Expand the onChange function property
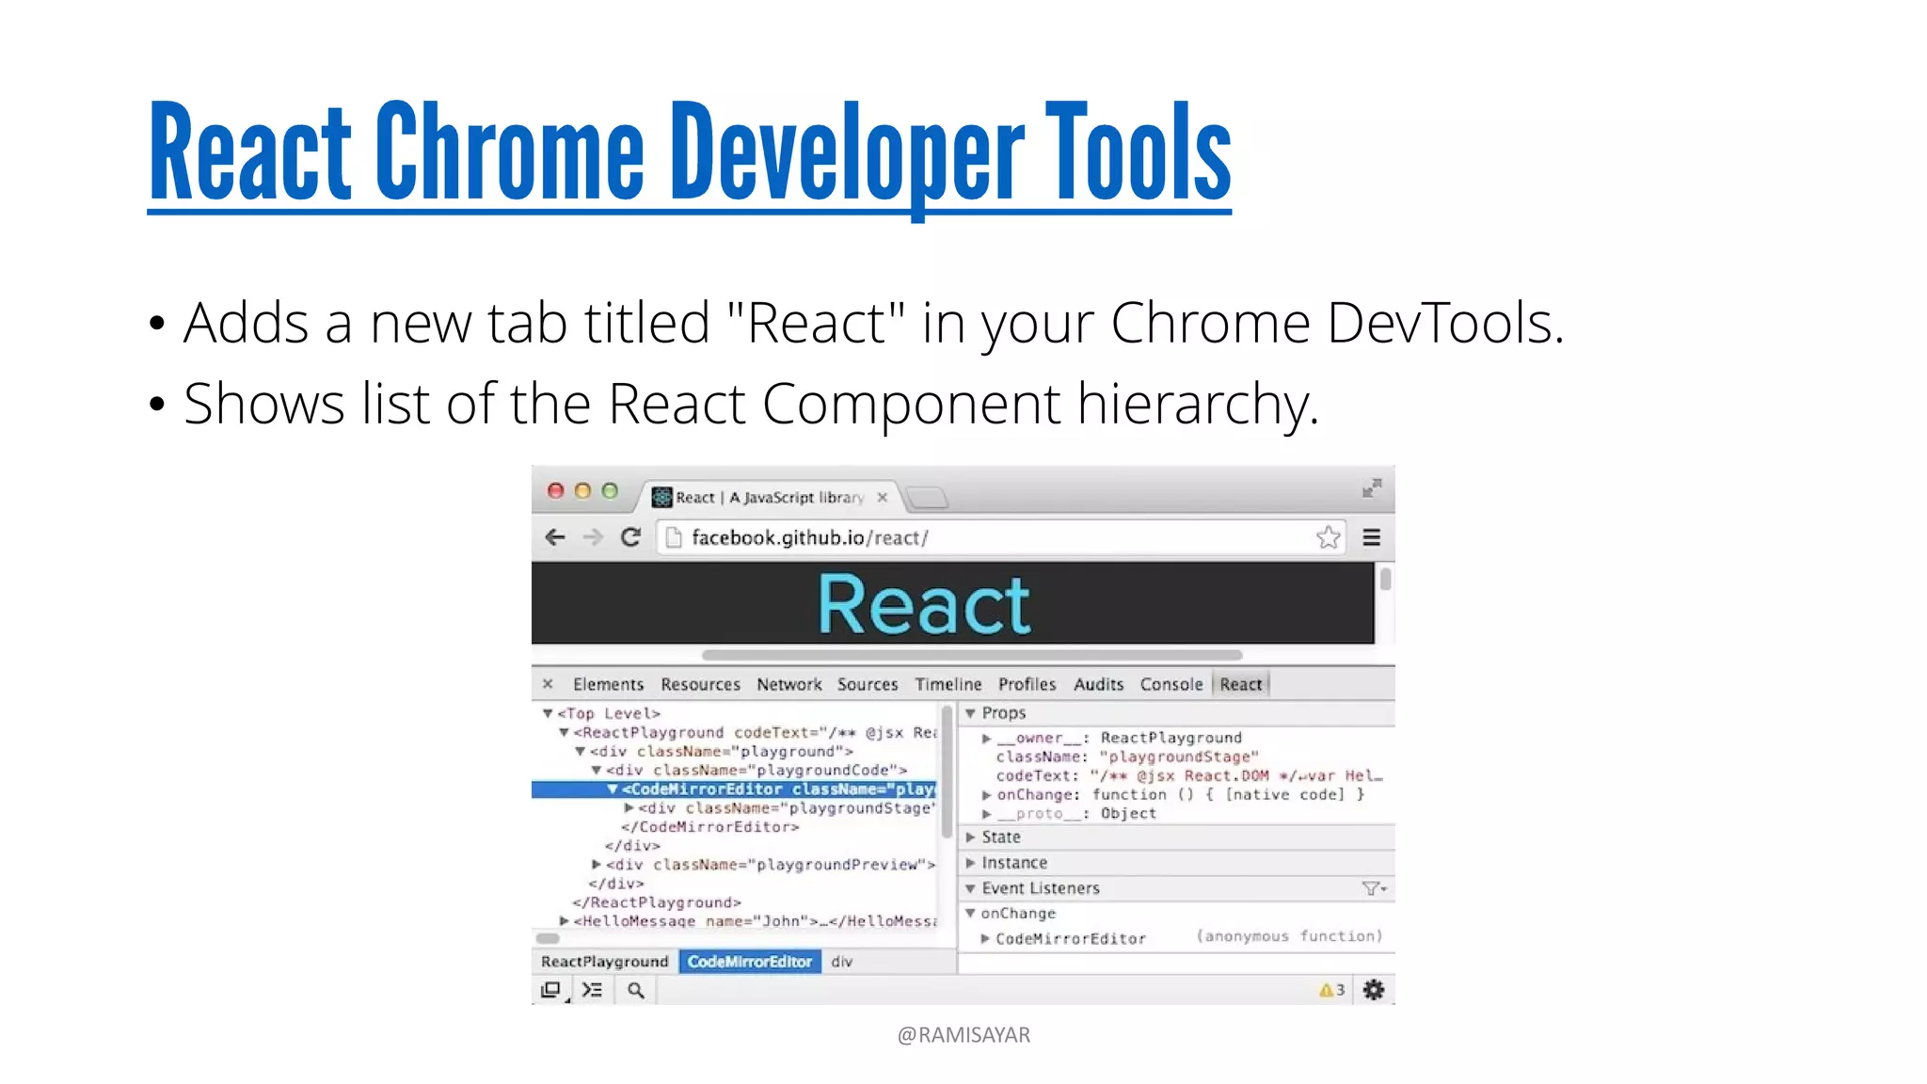This screenshot has height=1084, width=1927. tap(986, 794)
